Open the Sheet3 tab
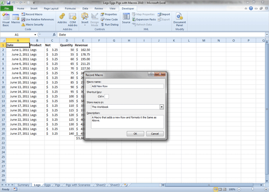This screenshot has height=192, width=269. [115, 185]
